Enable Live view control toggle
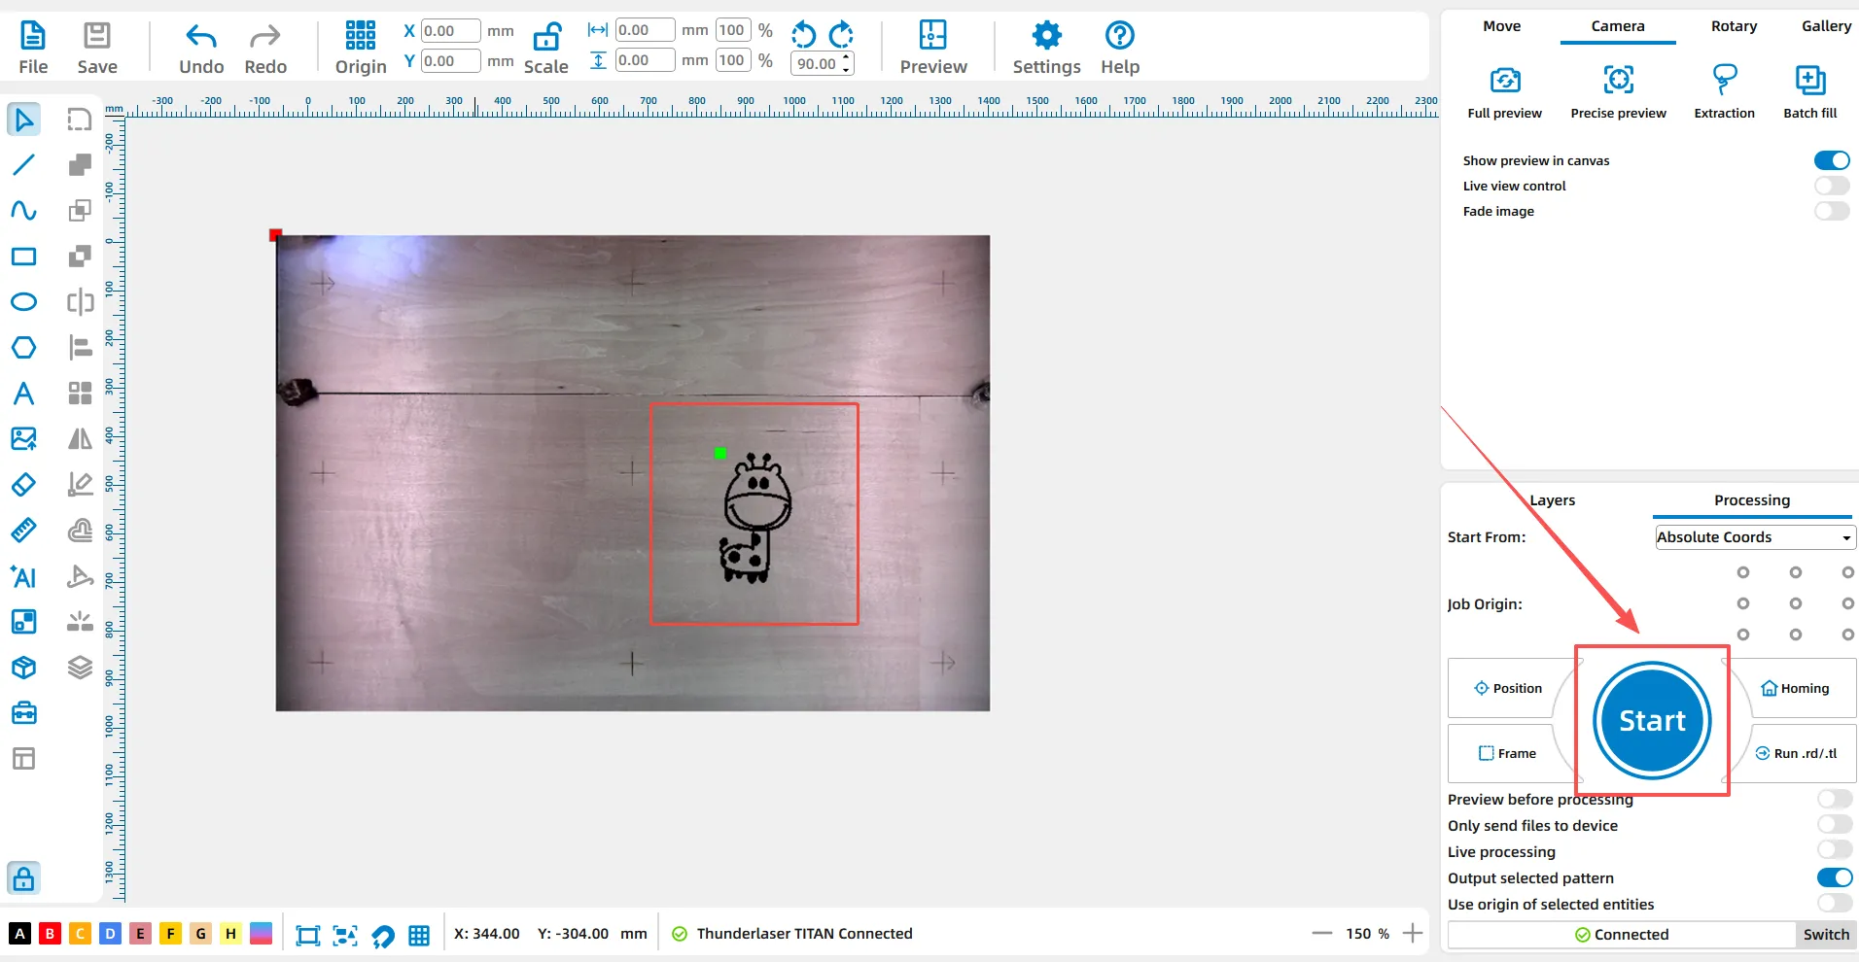The image size is (1859, 962). coord(1831,186)
